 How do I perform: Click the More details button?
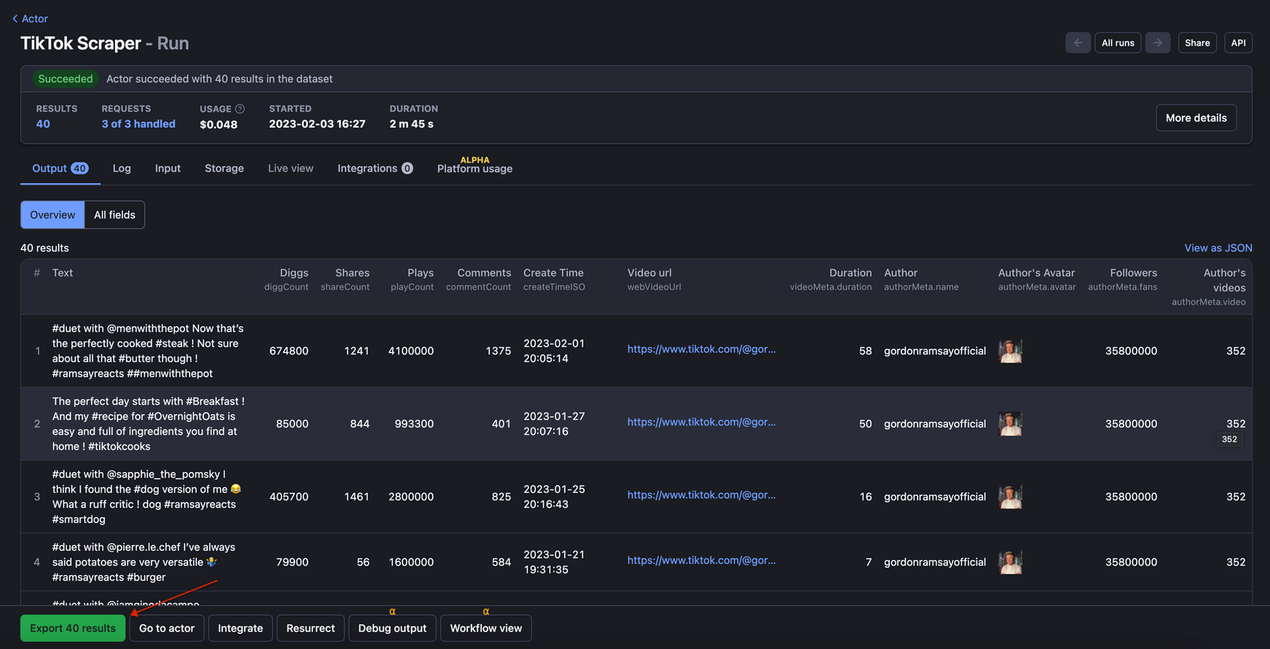1195,118
